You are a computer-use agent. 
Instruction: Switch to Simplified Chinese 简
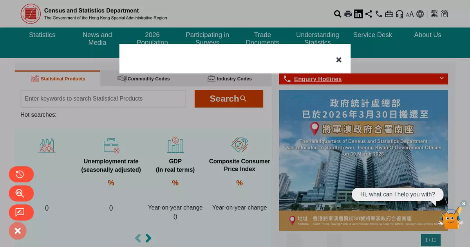pos(445,14)
